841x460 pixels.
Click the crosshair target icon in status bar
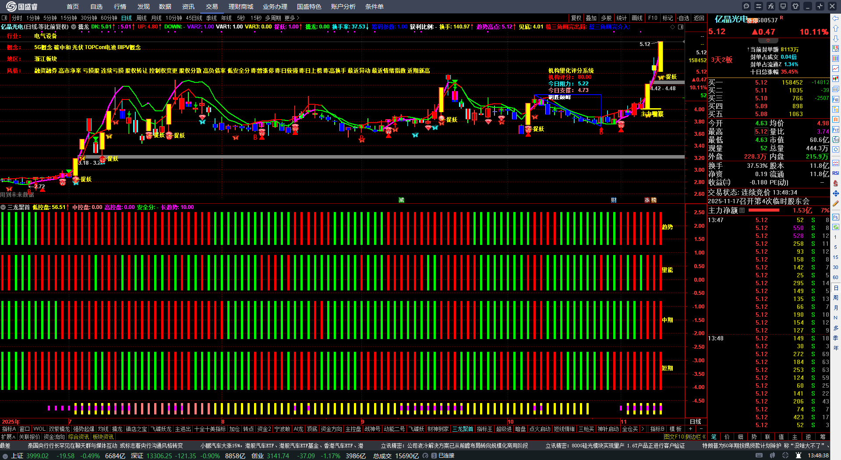click(786, 456)
